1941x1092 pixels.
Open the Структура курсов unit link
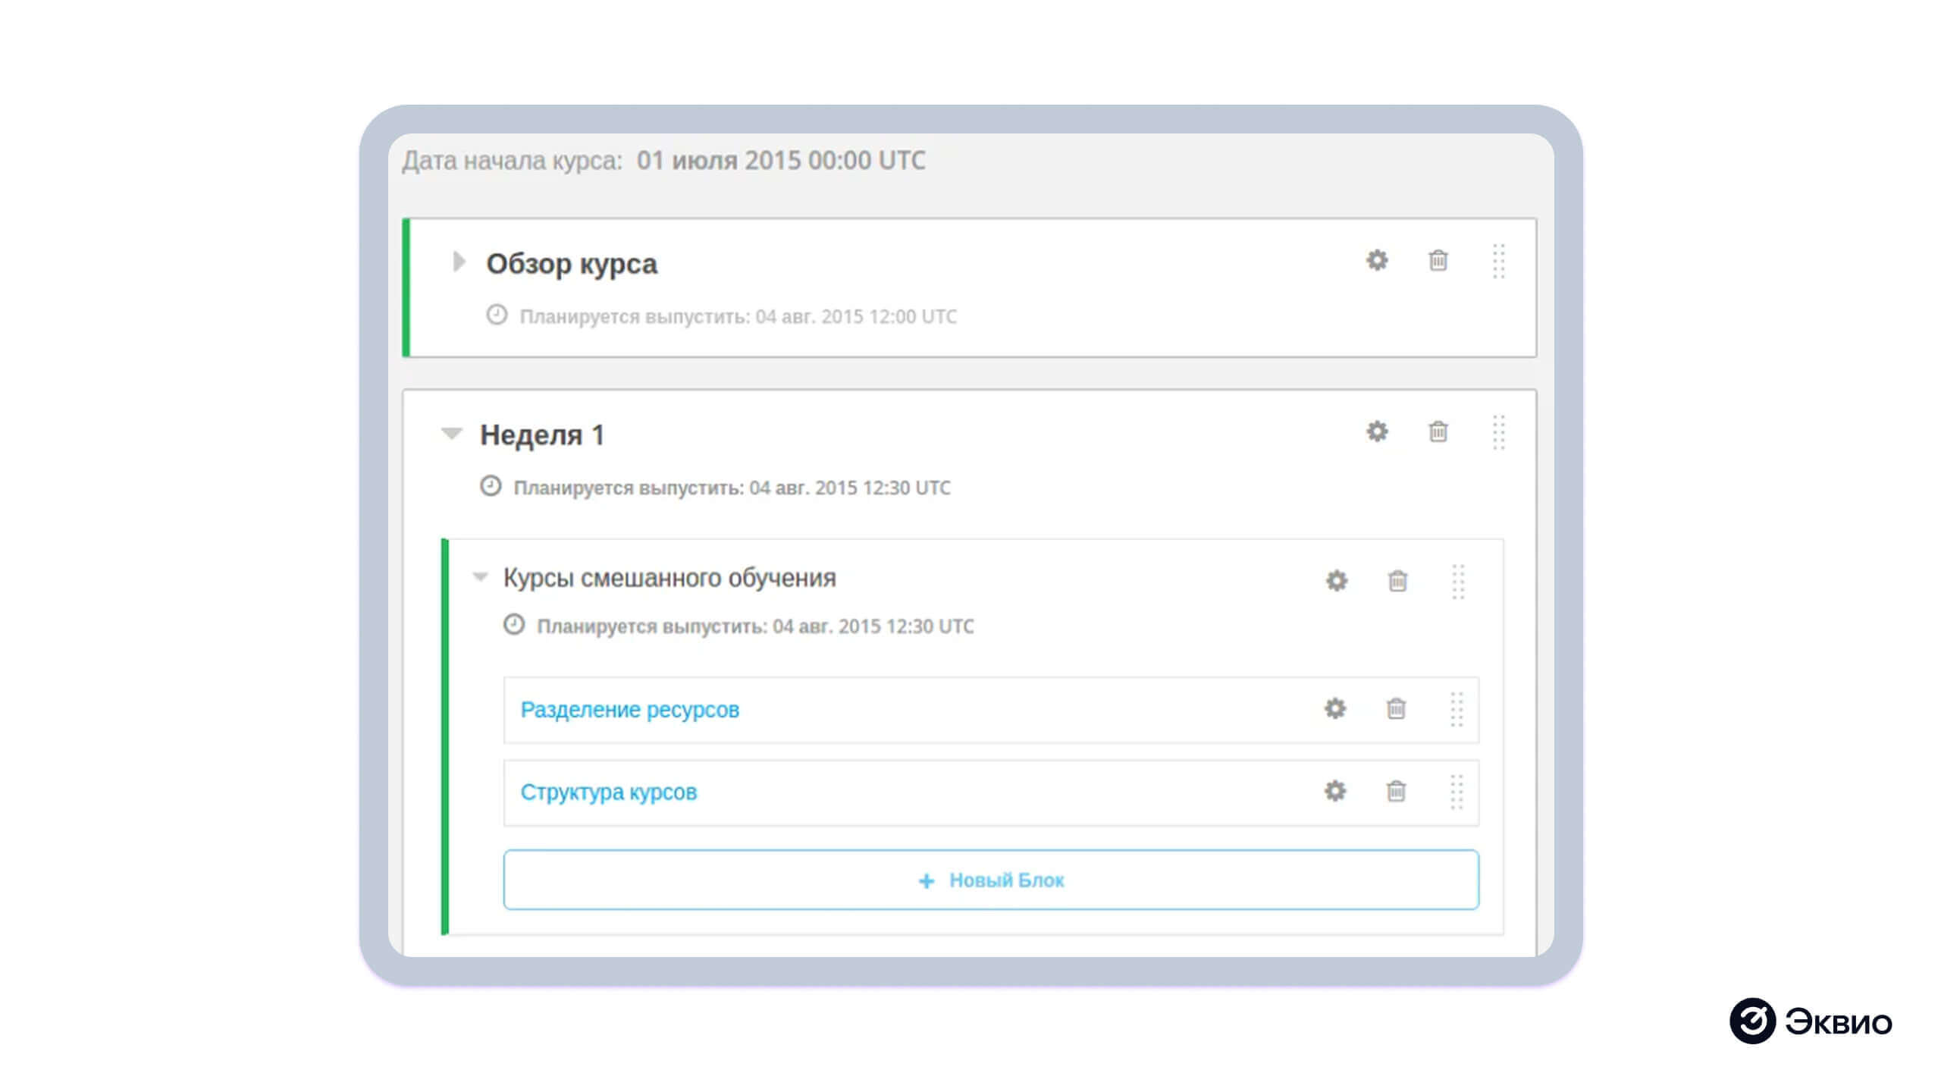click(608, 792)
